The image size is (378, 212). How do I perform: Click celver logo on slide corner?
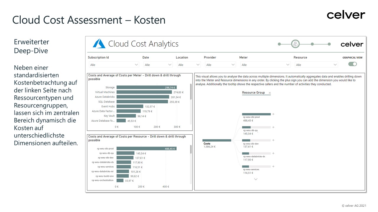[x=346, y=15]
